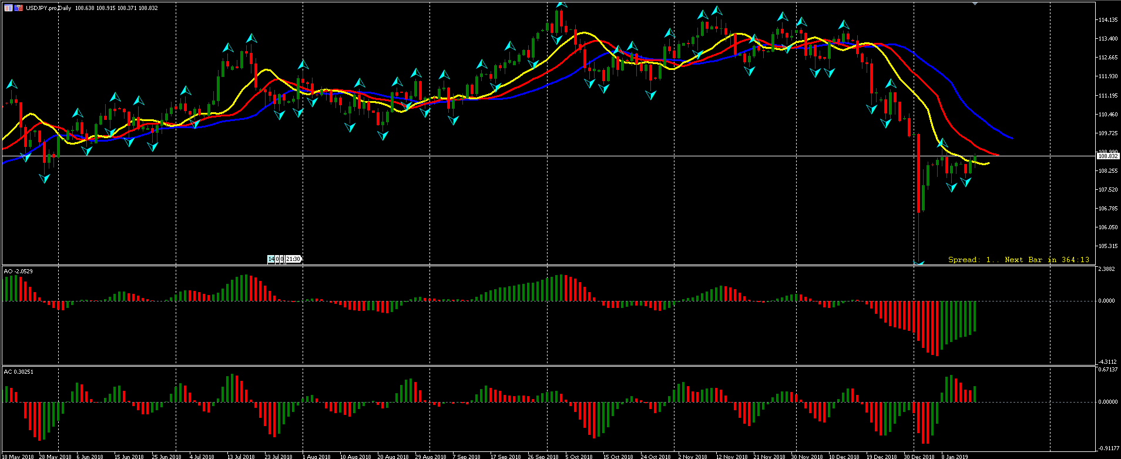This screenshot has width=1121, height=459.
Task: Click the red-blue trade panel icon at top-left
Action: [19, 8]
